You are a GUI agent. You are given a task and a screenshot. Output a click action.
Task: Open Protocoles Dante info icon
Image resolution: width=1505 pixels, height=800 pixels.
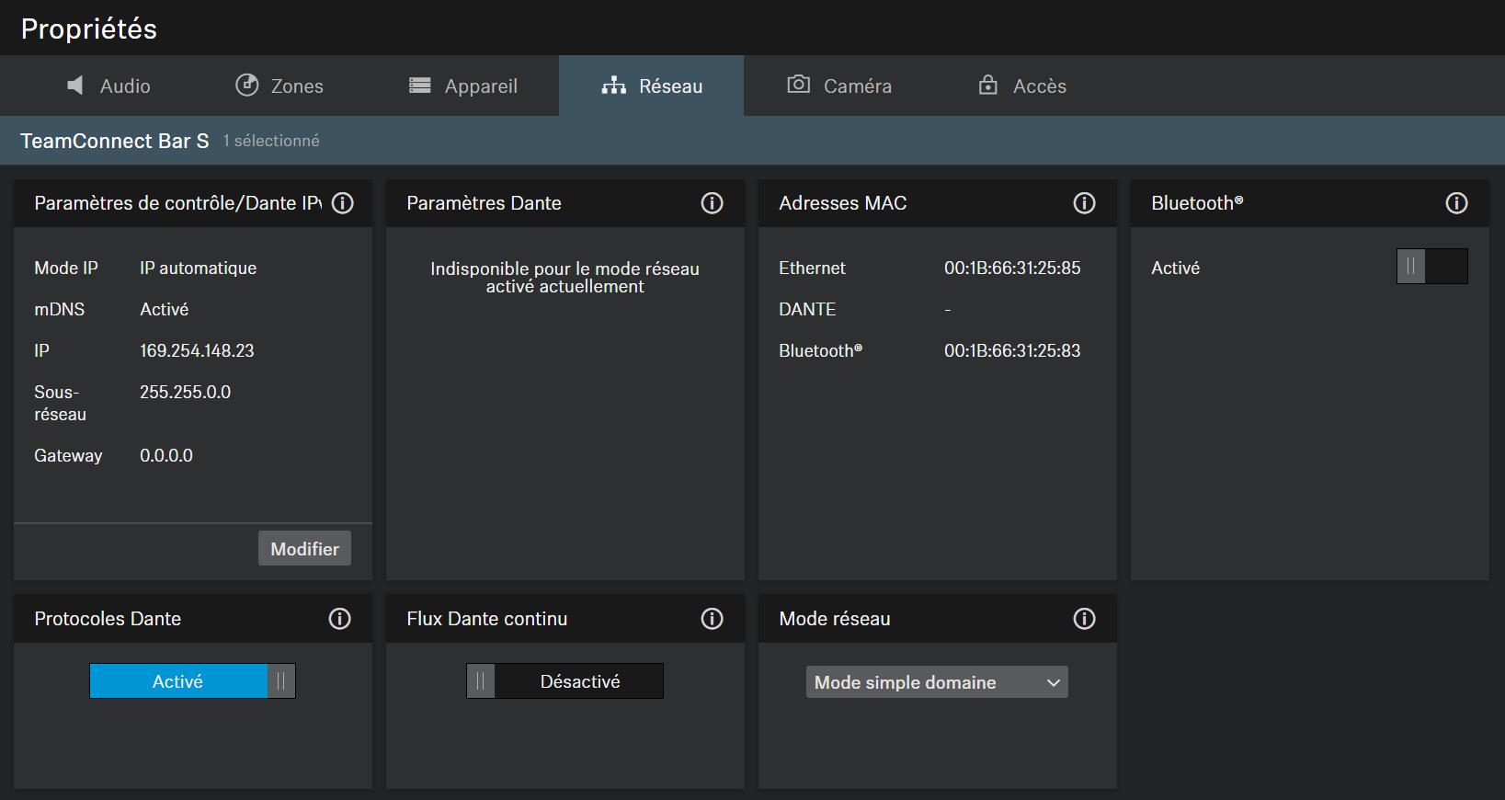(x=339, y=619)
